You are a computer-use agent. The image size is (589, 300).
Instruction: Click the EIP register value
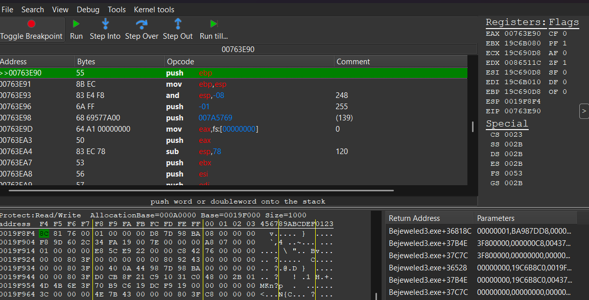(522, 111)
